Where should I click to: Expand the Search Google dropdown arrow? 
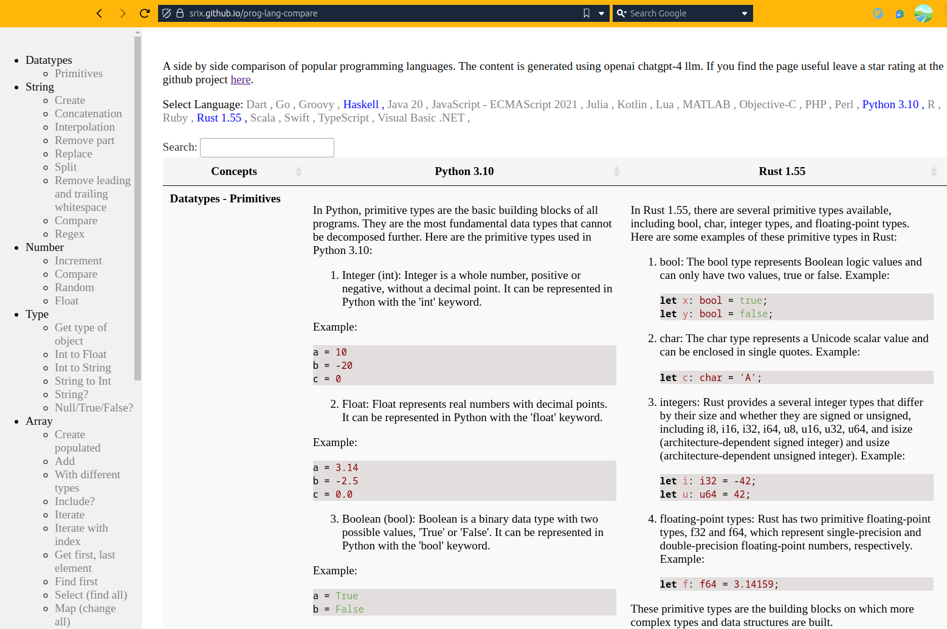click(745, 13)
